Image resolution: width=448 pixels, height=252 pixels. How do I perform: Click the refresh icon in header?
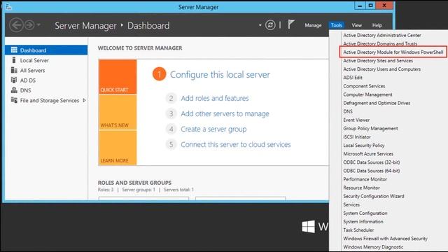coord(270,25)
